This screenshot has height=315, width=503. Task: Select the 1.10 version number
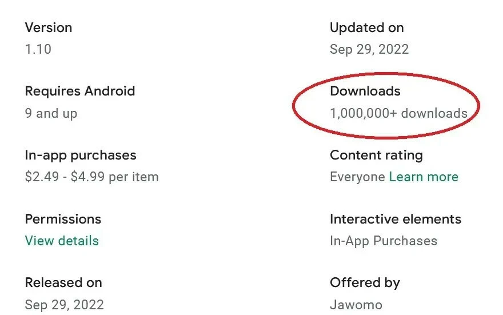click(x=38, y=49)
